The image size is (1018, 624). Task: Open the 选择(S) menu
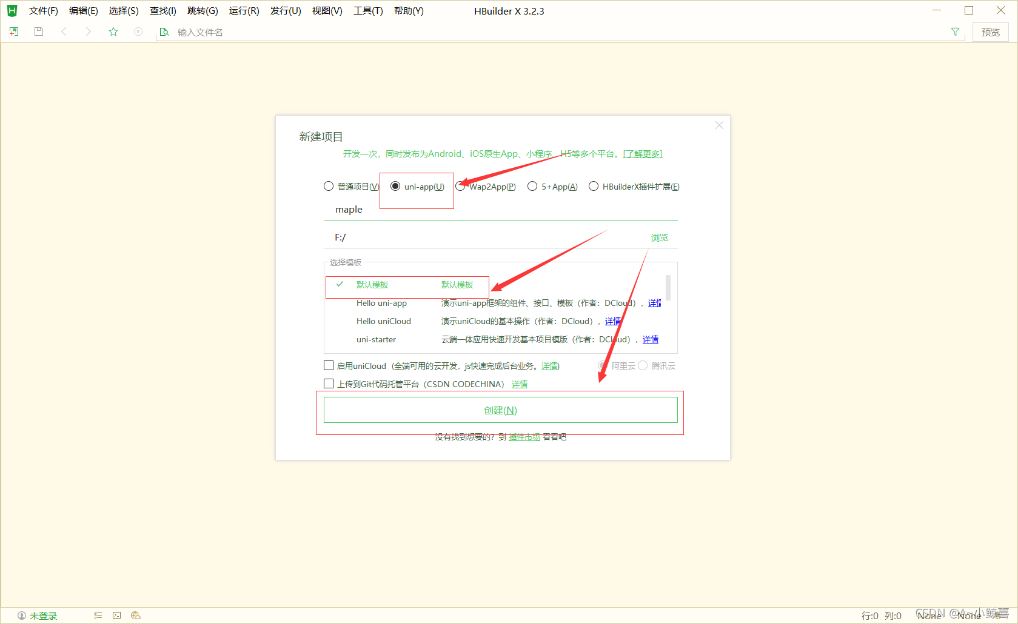point(124,11)
